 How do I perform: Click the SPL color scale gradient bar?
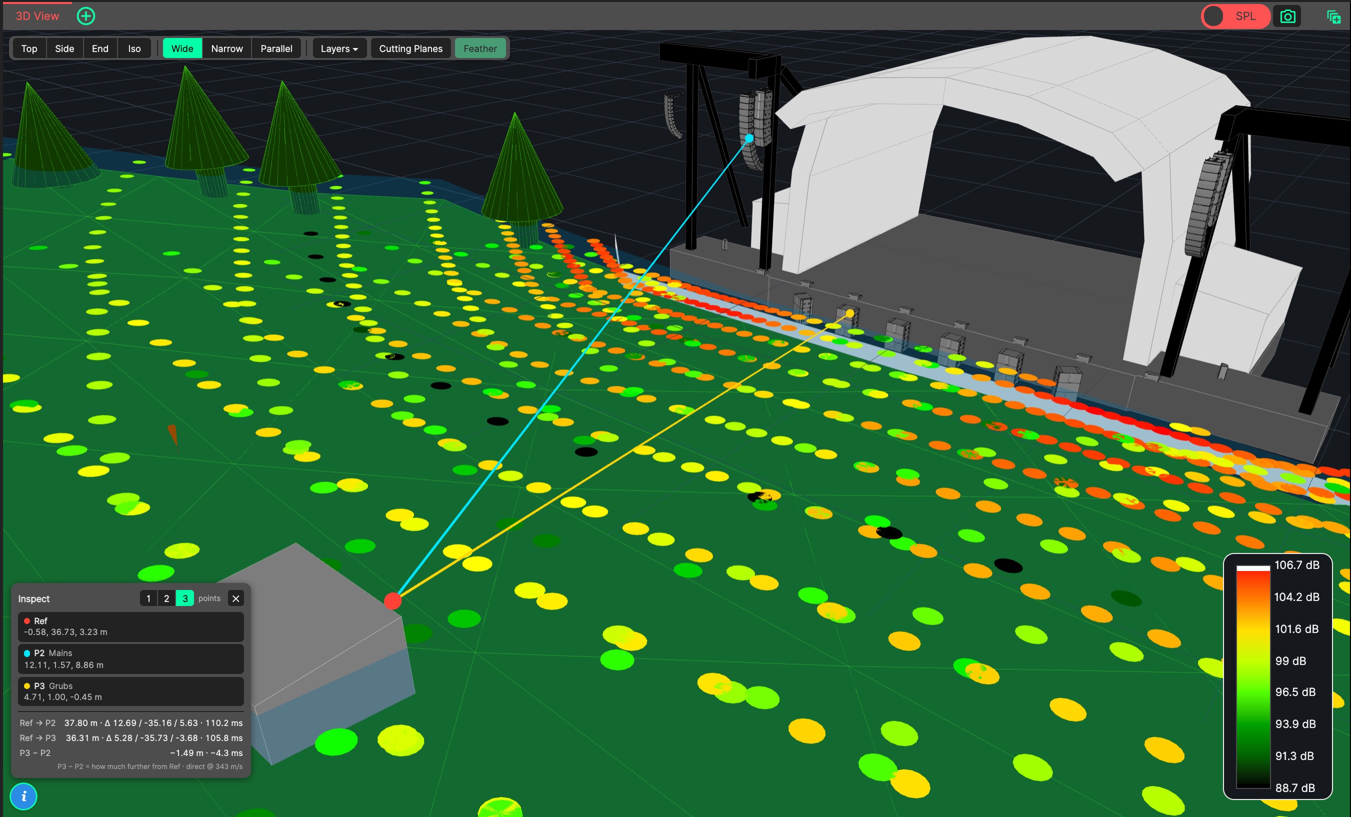tap(1253, 676)
